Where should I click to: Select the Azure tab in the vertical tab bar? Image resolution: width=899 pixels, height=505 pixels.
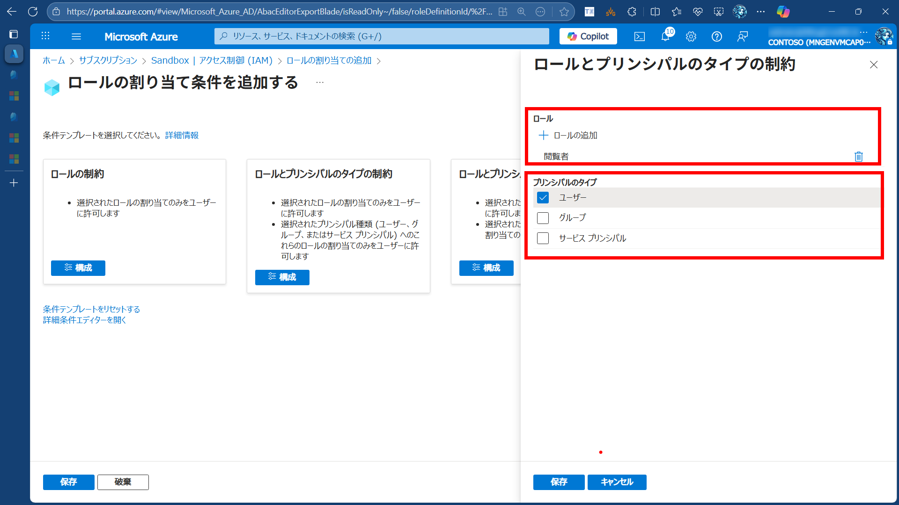coord(14,54)
